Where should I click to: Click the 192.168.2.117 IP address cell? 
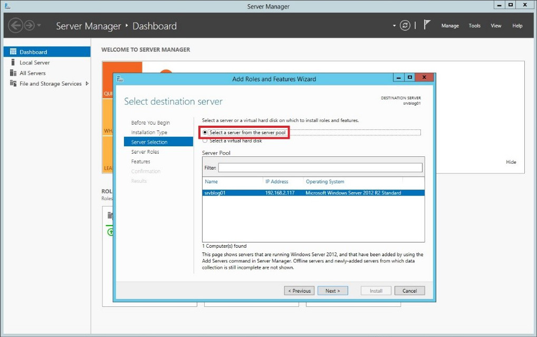(280, 193)
